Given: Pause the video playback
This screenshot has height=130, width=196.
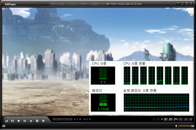Looking at the screenshot, I should pos(12,121).
